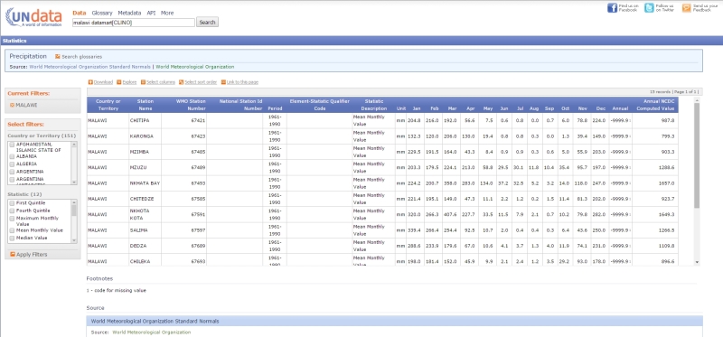Open the Download link
723x337 pixels.
(x=103, y=82)
